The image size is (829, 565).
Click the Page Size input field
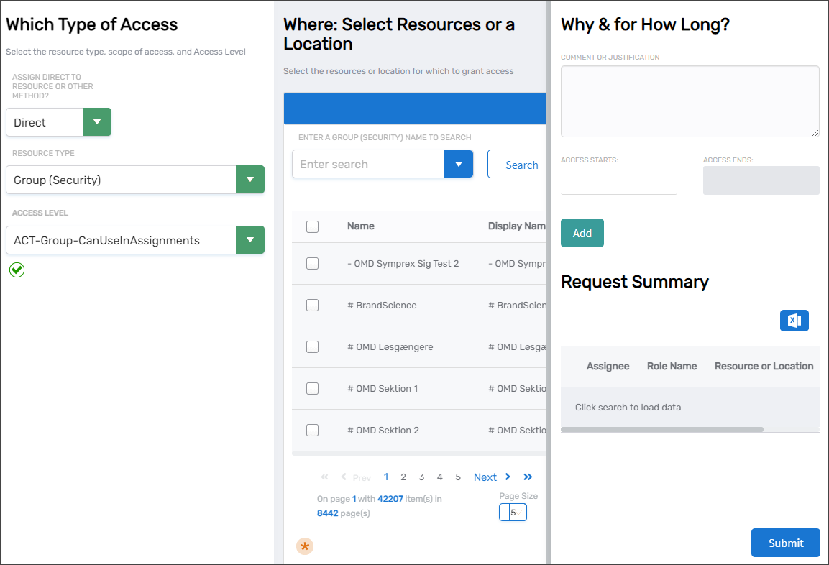513,512
